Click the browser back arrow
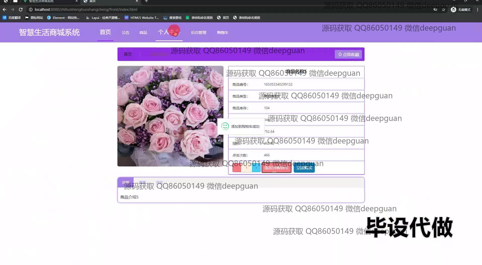This screenshot has width=482, height=265. coord(5,10)
